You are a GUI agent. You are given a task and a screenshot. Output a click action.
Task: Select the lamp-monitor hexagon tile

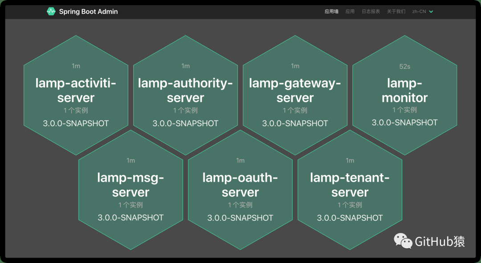point(404,95)
